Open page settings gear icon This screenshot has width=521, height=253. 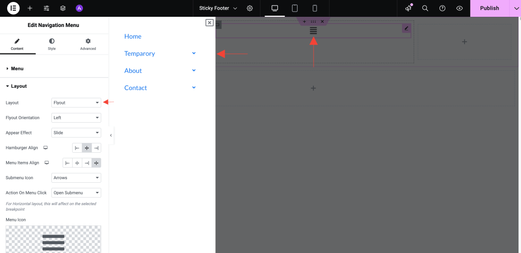click(250, 8)
